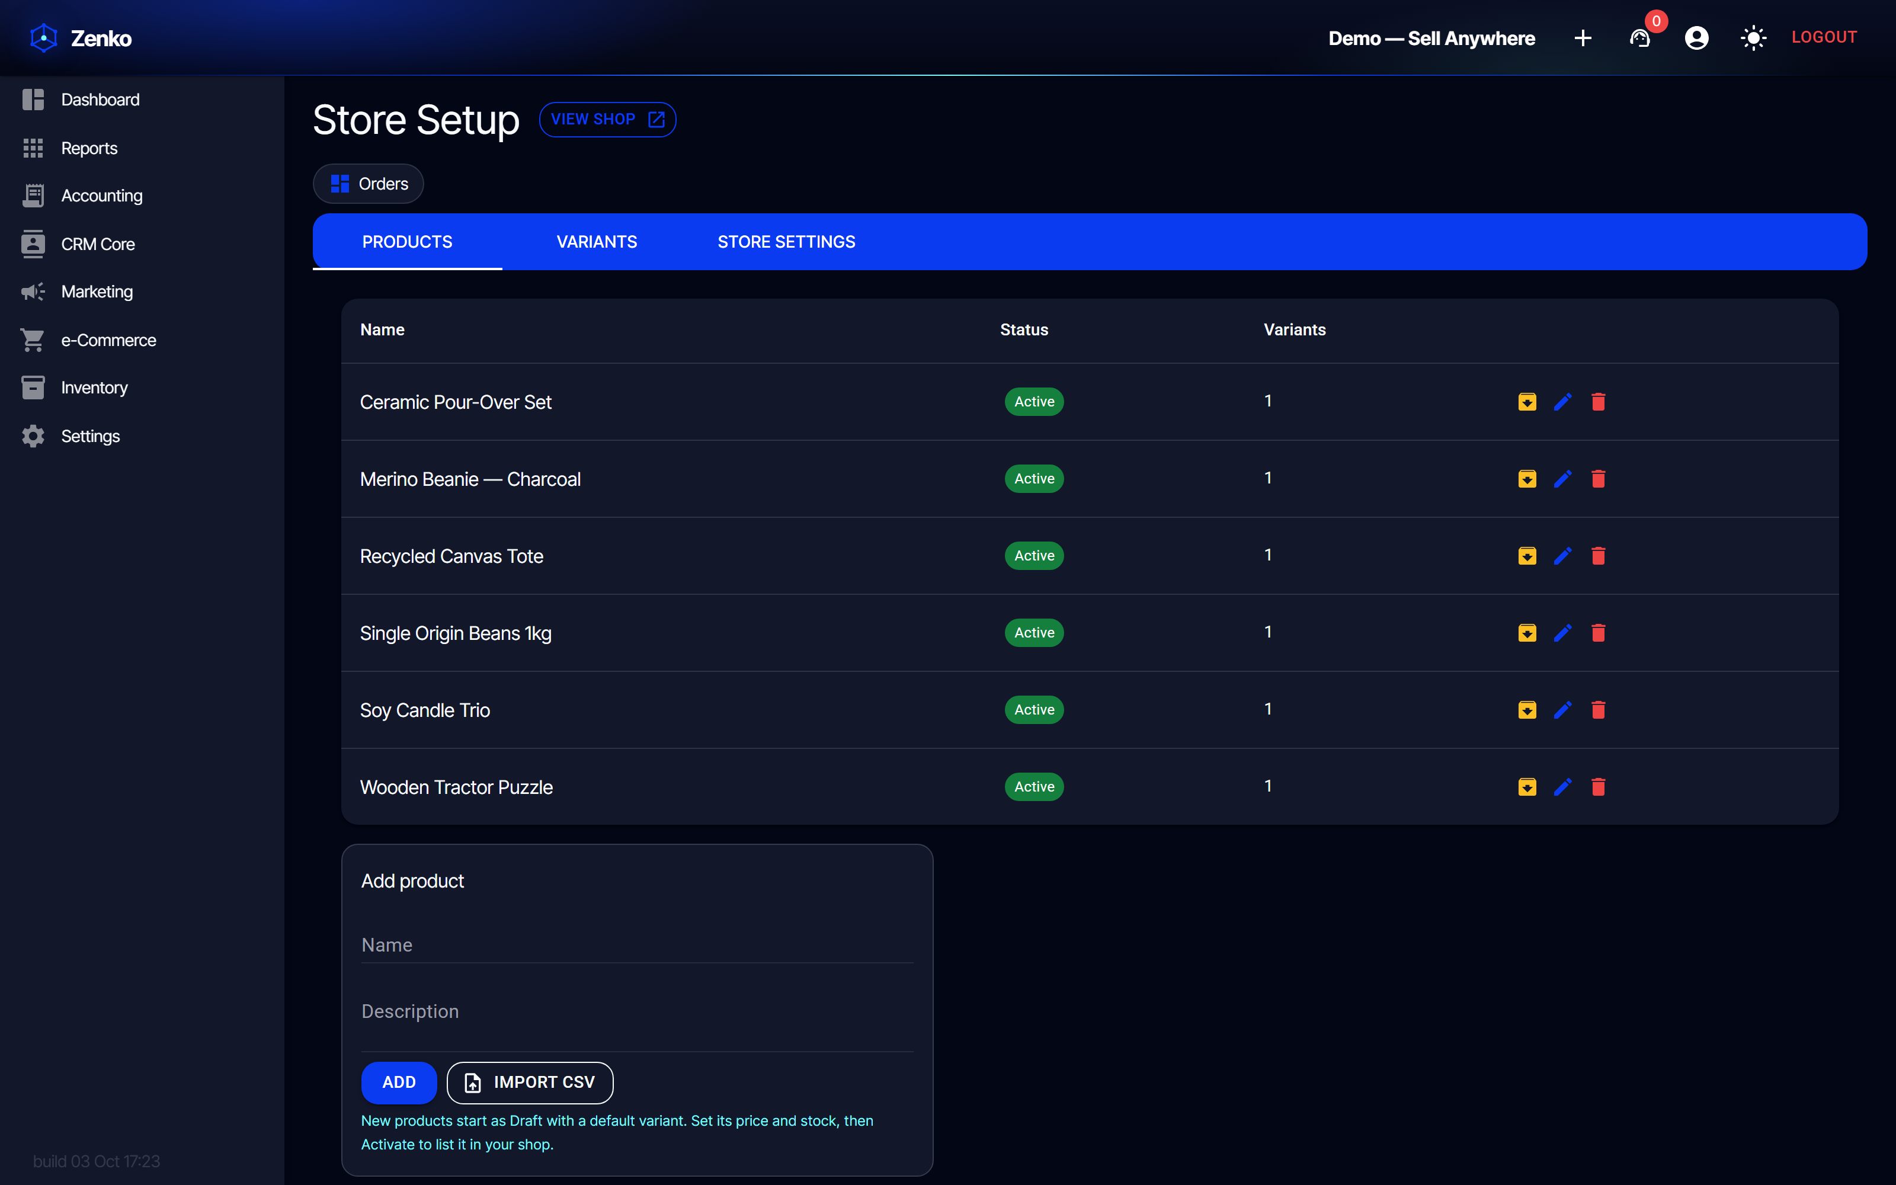
Task: Open the user account profile icon
Action: pyautogui.click(x=1696, y=37)
